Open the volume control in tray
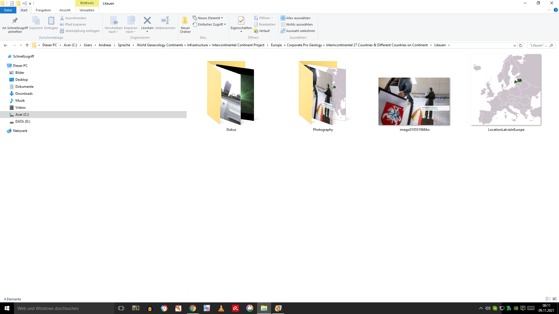Screen dimensions: 559x314 pos(488,308)
